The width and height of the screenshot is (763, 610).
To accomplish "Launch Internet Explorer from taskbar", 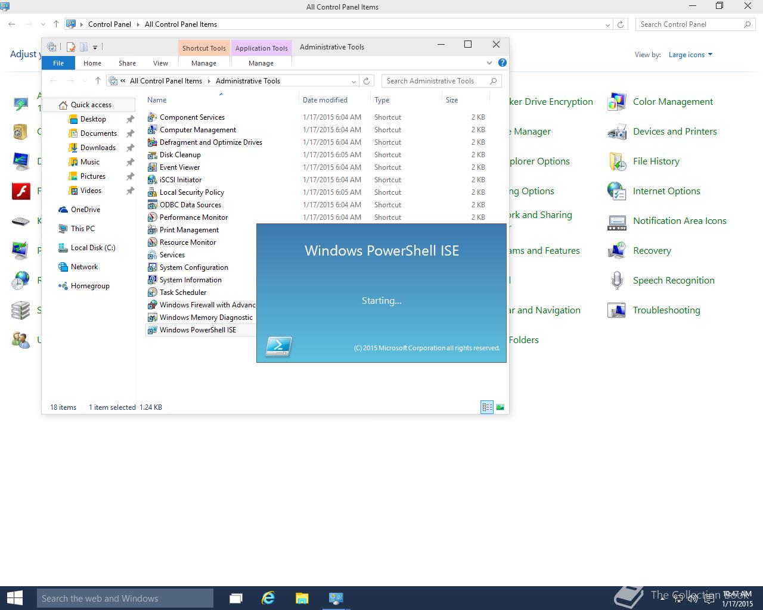I will pyautogui.click(x=269, y=598).
